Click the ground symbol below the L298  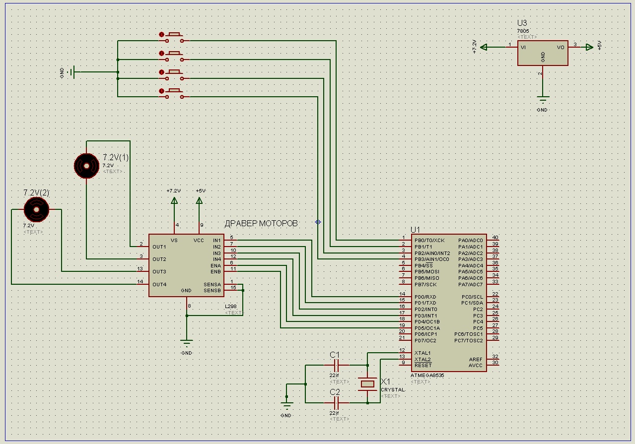tap(187, 342)
